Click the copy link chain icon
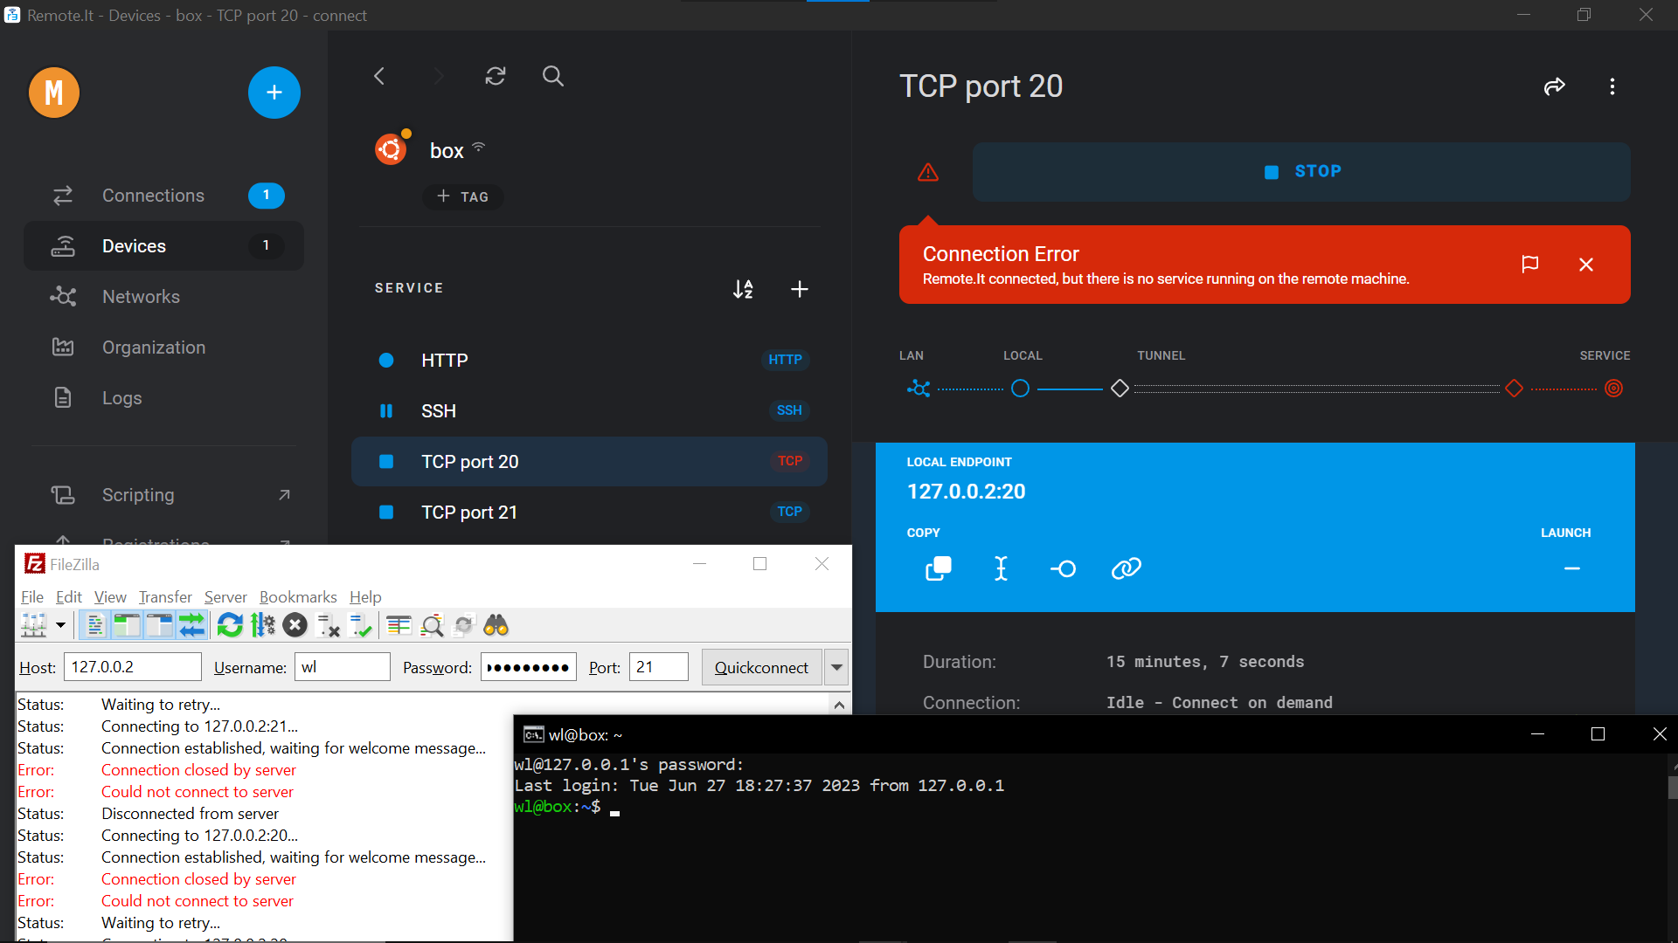This screenshot has width=1678, height=943. point(1127,568)
